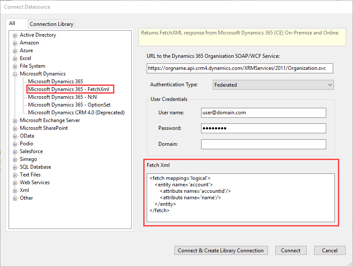Viewport: 353px width, 267px height.
Task: Open the Authentication Type dropdown
Action: (x=273, y=85)
